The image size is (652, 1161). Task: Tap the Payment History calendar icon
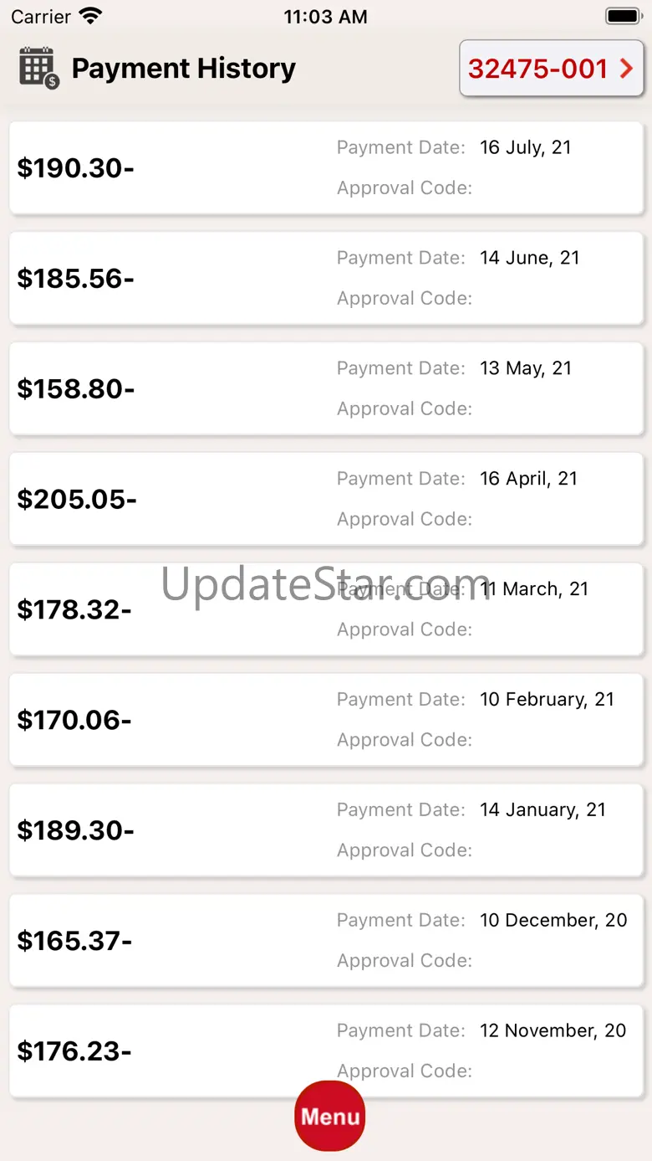pos(39,68)
